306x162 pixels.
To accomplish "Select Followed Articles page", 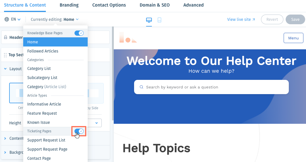I will (55, 51).
